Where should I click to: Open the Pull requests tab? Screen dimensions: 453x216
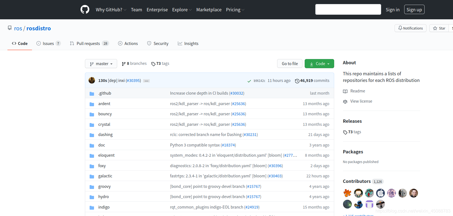90,44
